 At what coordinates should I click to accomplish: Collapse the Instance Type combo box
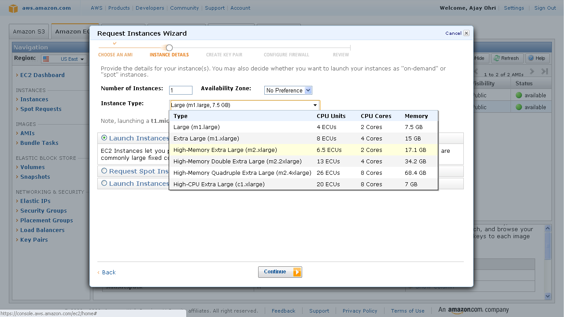pyautogui.click(x=315, y=105)
